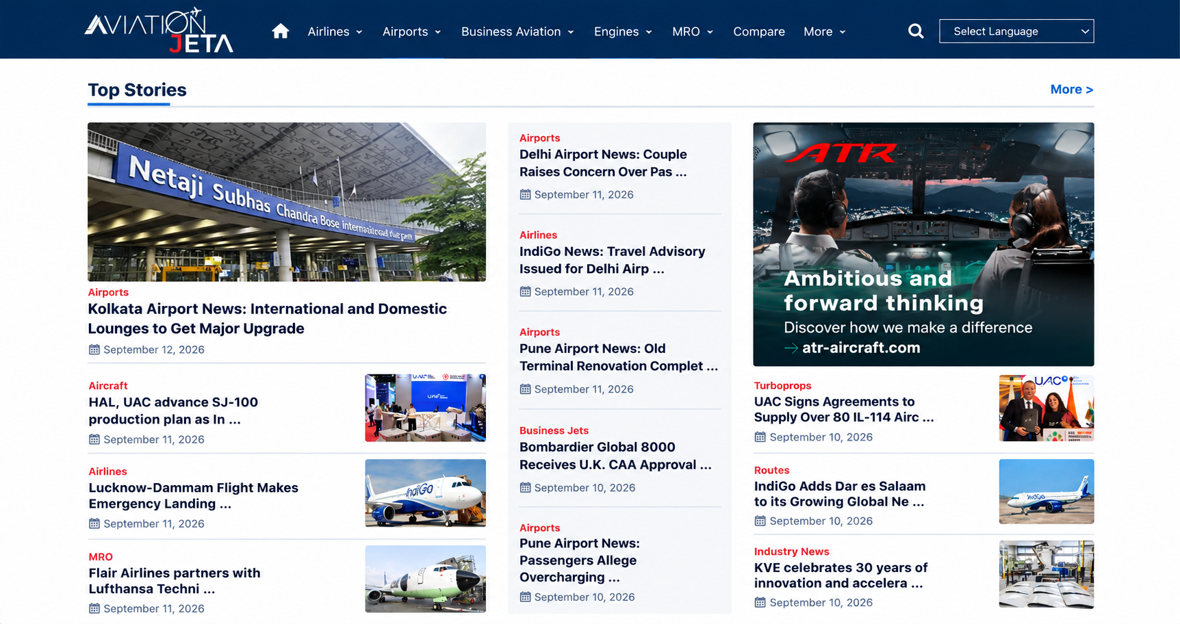Click calendar icon beside KVE story date
The width and height of the screenshot is (1180, 624).
coord(760,602)
